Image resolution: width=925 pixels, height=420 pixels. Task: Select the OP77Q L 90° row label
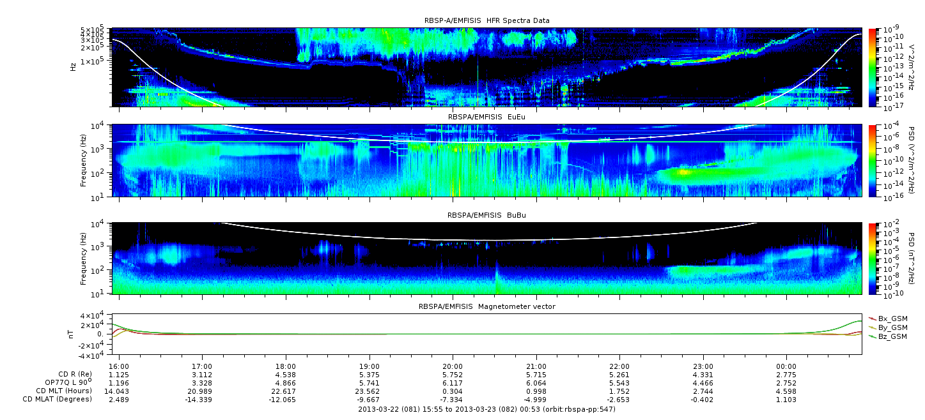click(x=65, y=382)
